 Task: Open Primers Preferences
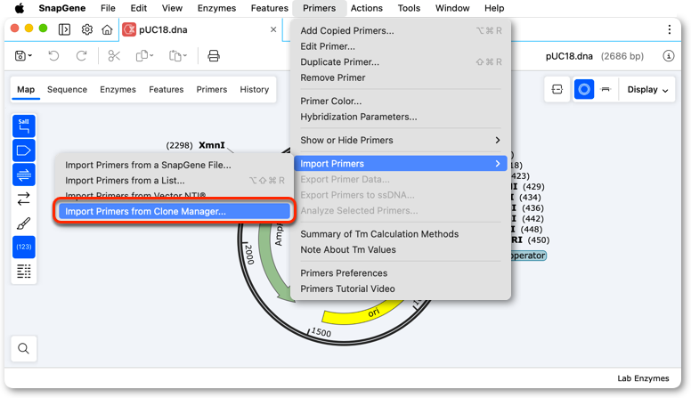[x=400, y=273]
